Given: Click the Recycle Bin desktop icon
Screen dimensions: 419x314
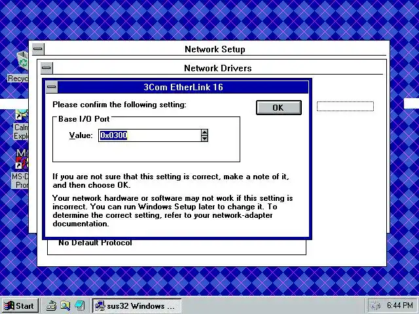Looking at the screenshot, I should [x=22, y=60].
